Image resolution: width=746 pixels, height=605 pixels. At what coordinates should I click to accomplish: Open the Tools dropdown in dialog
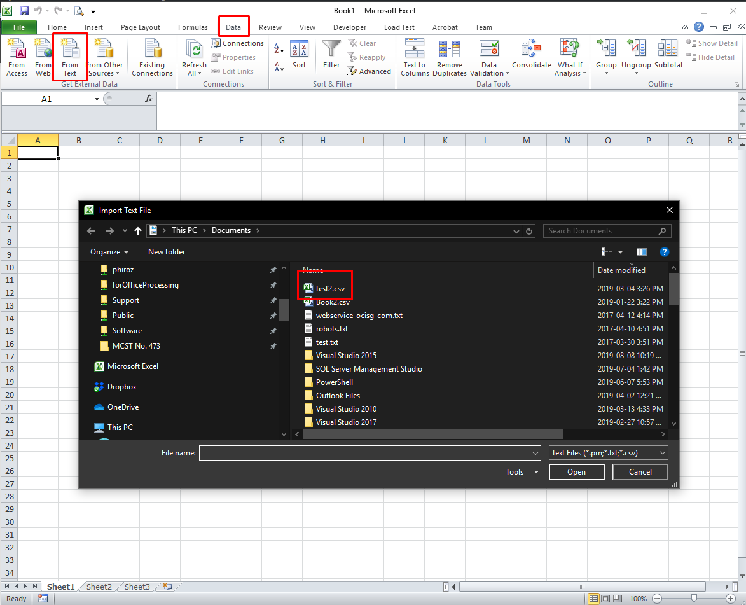click(x=522, y=471)
